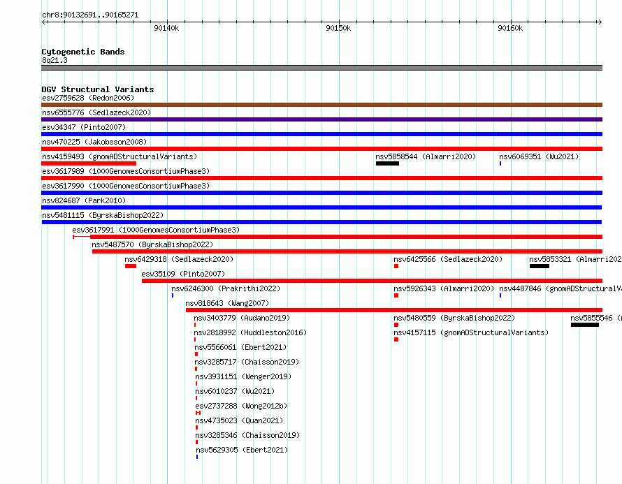Click nsv3285717 (Chaisson2019) label
This screenshot has width=622, height=484.
[x=247, y=362]
